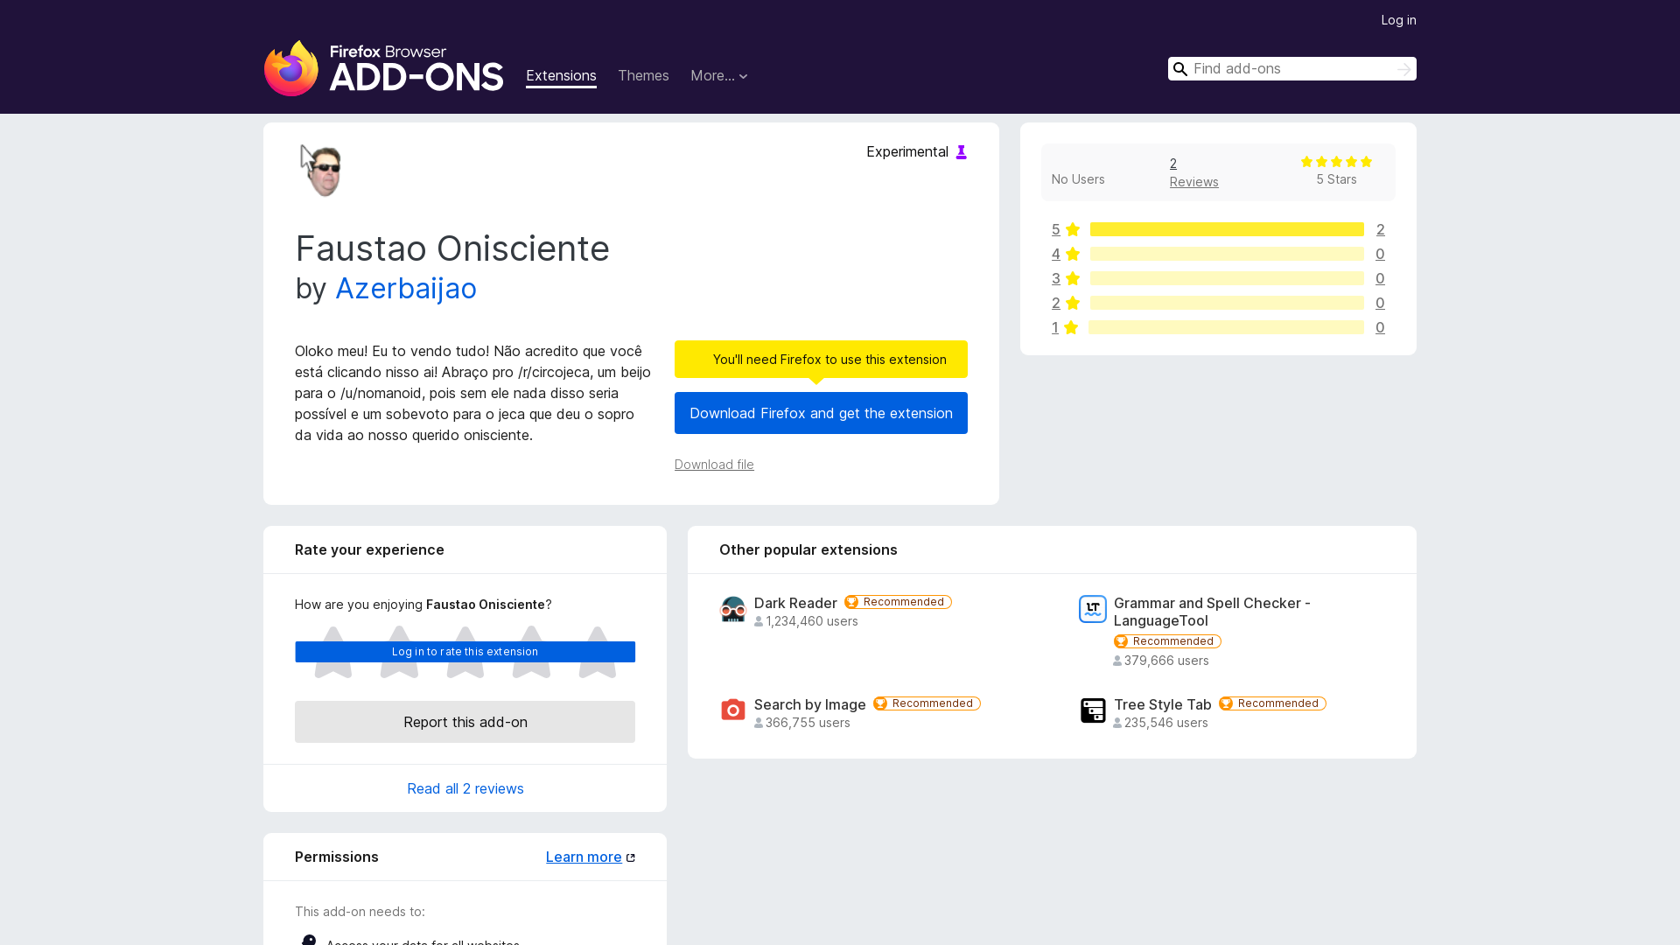
Task: Switch to the Extensions tab
Action: click(x=561, y=76)
